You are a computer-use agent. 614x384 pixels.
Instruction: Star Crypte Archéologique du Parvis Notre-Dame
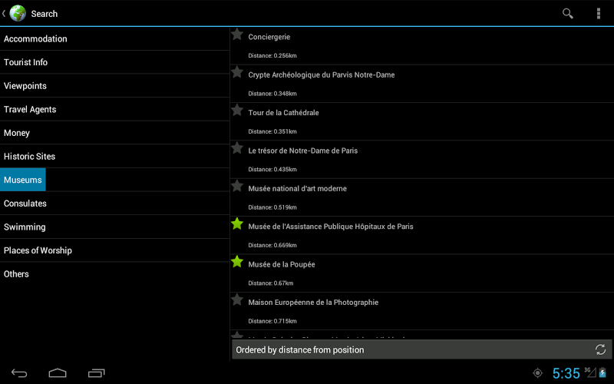pyautogui.click(x=237, y=72)
